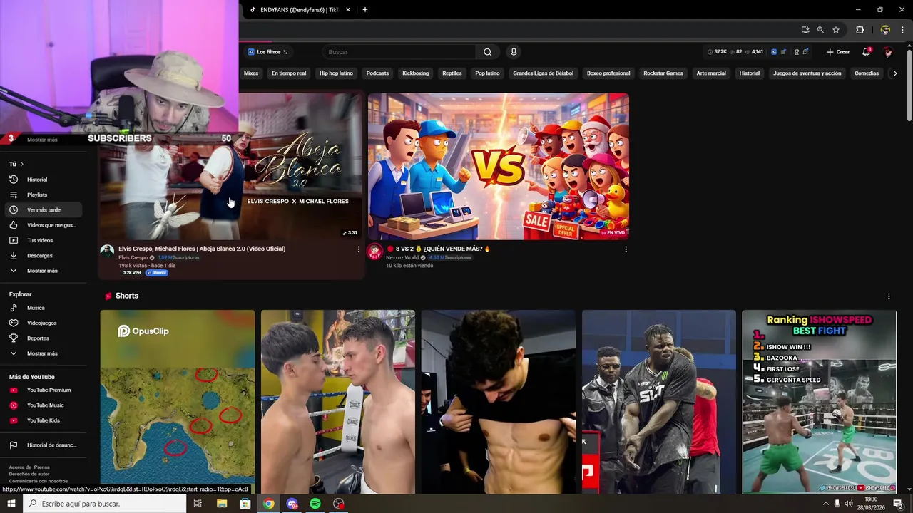Open options menu for Abeja Blanca video
This screenshot has width=913, height=513.
tap(358, 249)
